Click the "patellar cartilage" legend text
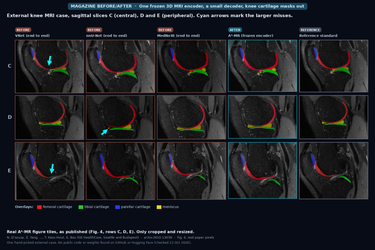 tap(135, 207)
